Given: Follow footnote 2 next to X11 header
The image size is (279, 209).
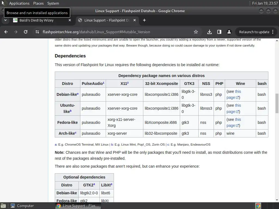Looking at the screenshot, I should click(128, 82).
